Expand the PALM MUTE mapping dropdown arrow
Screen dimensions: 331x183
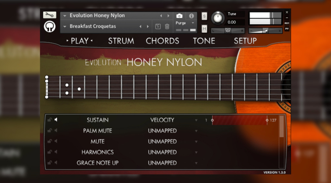click(196, 131)
